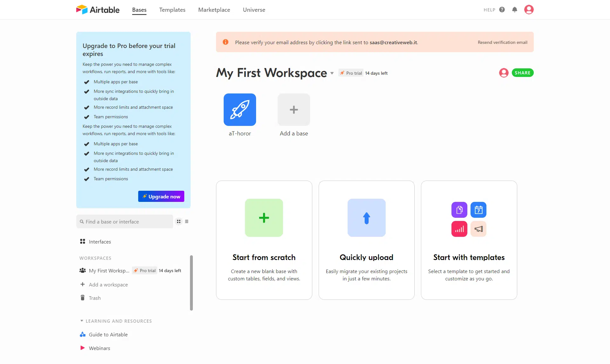
Task: Click the plus tile to add a base
Action: point(294,110)
